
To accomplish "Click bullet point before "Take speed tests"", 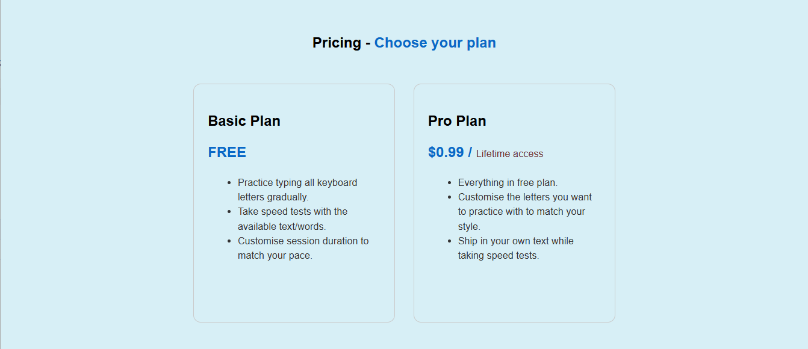I will click(x=229, y=212).
